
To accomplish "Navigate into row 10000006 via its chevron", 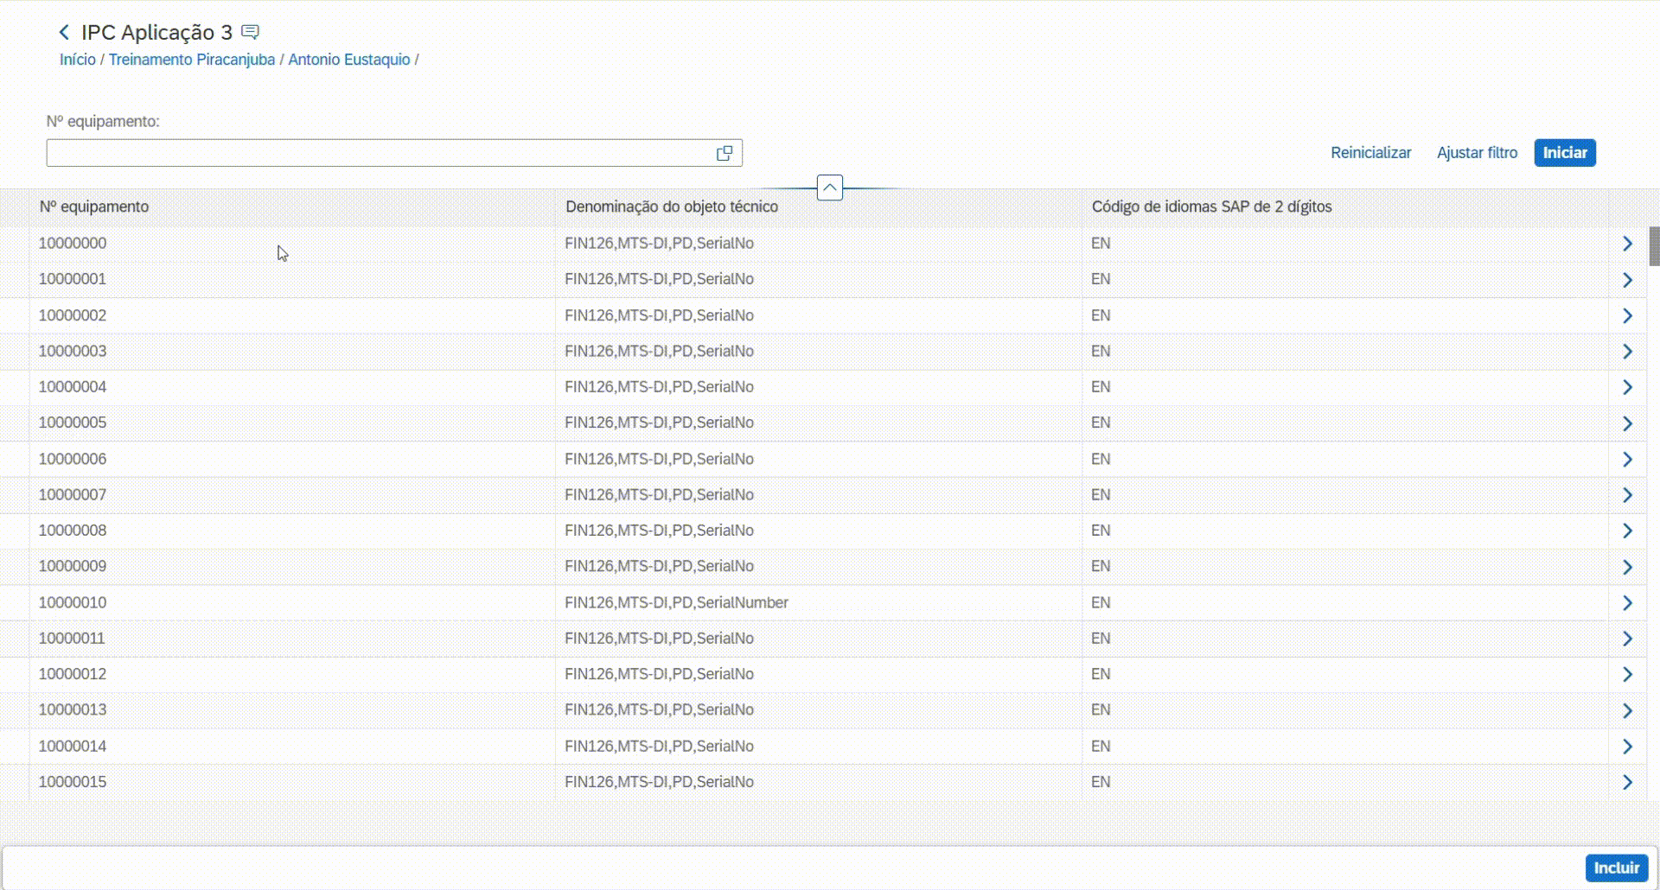I will pyautogui.click(x=1627, y=460).
